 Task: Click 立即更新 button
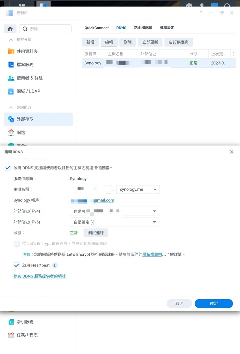tap(150, 42)
